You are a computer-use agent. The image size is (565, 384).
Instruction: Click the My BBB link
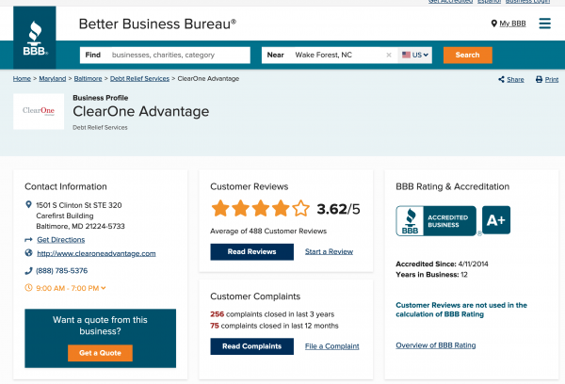pos(512,24)
